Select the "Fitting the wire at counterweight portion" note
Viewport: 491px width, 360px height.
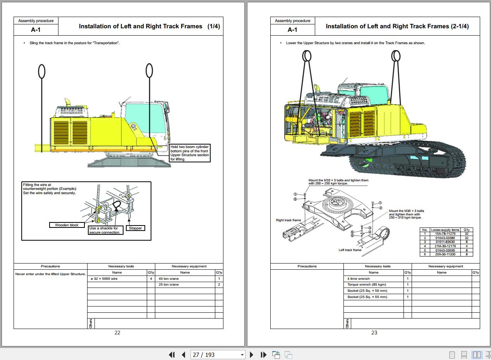point(50,189)
